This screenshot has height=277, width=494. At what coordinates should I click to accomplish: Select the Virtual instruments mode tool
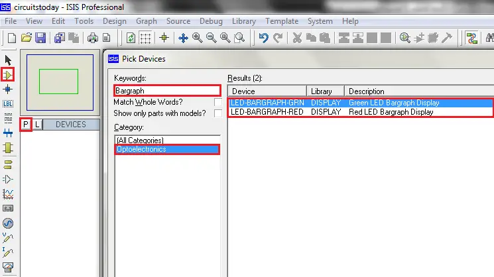[x=8, y=268]
